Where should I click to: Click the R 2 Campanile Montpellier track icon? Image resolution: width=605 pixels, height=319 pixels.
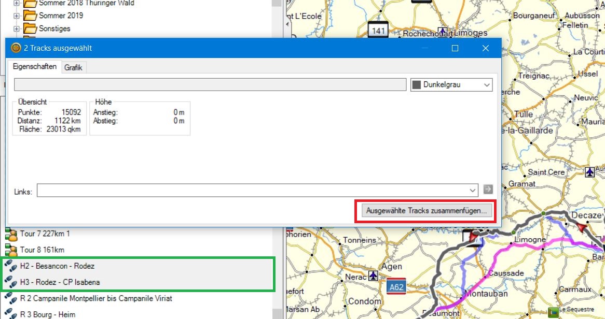tap(10, 299)
